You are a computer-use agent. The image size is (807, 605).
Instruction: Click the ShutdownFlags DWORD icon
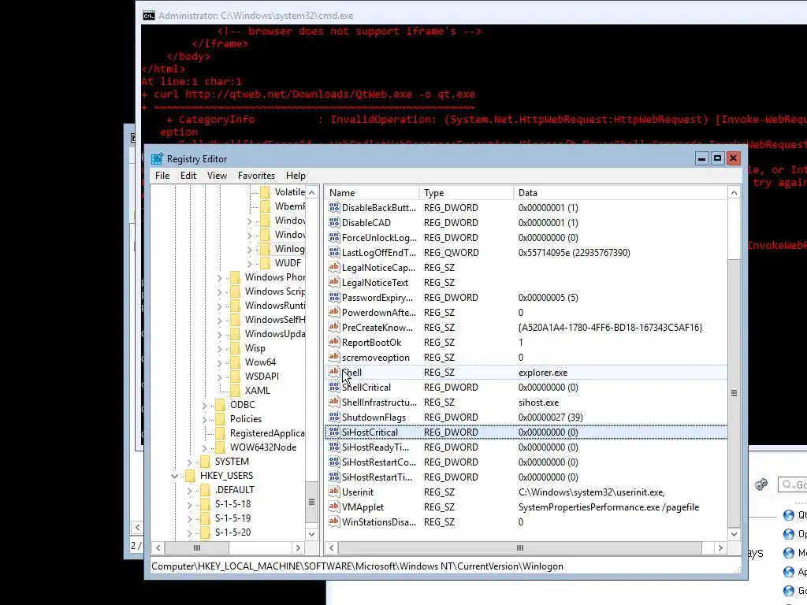[x=334, y=417]
